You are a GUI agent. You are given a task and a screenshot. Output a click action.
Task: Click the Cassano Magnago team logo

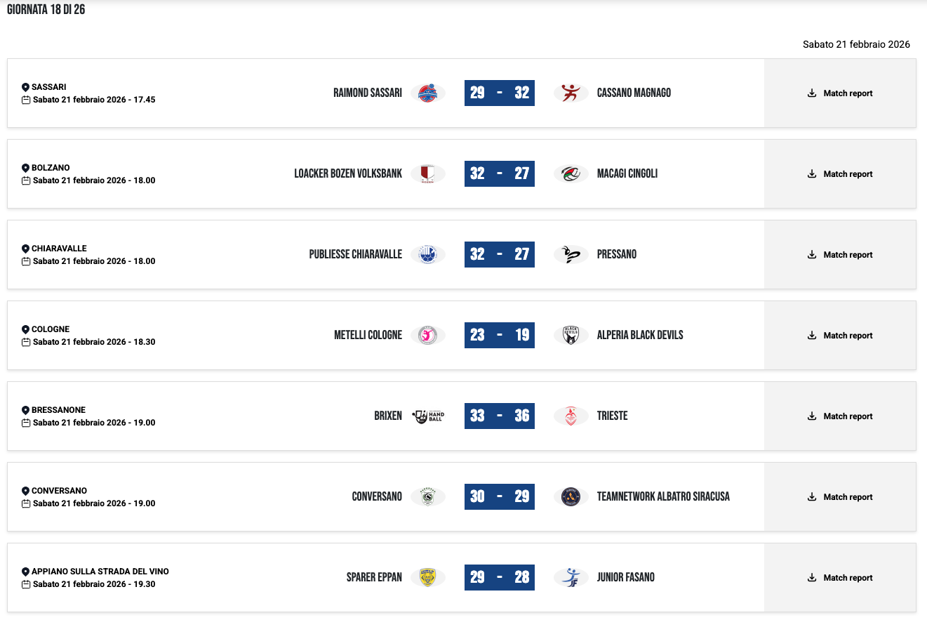(571, 93)
